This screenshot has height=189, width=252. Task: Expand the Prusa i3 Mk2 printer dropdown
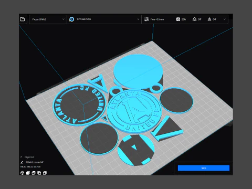click(x=48, y=19)
